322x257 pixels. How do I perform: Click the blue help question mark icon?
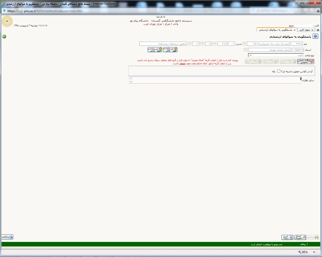(x=315, y=36)
